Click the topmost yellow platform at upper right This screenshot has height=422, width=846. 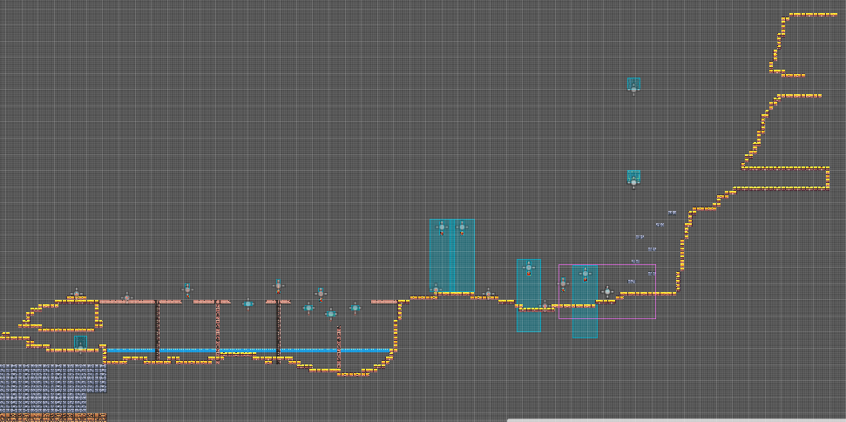tap(813, 15)
